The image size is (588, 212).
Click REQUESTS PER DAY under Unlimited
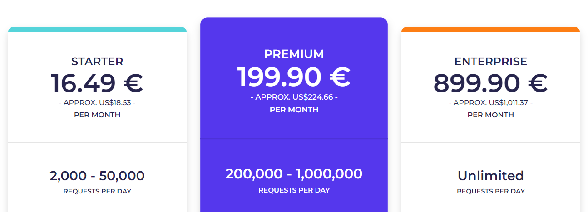point(491,191)
